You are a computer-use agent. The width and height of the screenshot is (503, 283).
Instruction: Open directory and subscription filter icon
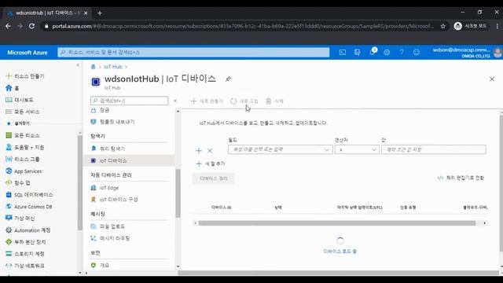pos(357,53)
